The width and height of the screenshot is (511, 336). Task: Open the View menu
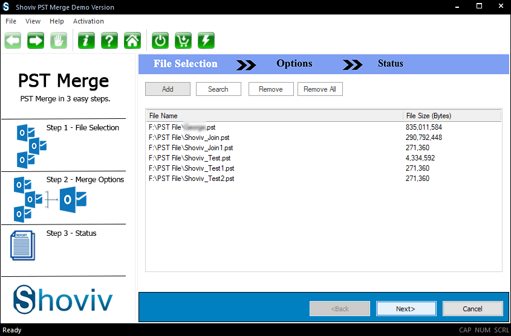tap(33, 21)
